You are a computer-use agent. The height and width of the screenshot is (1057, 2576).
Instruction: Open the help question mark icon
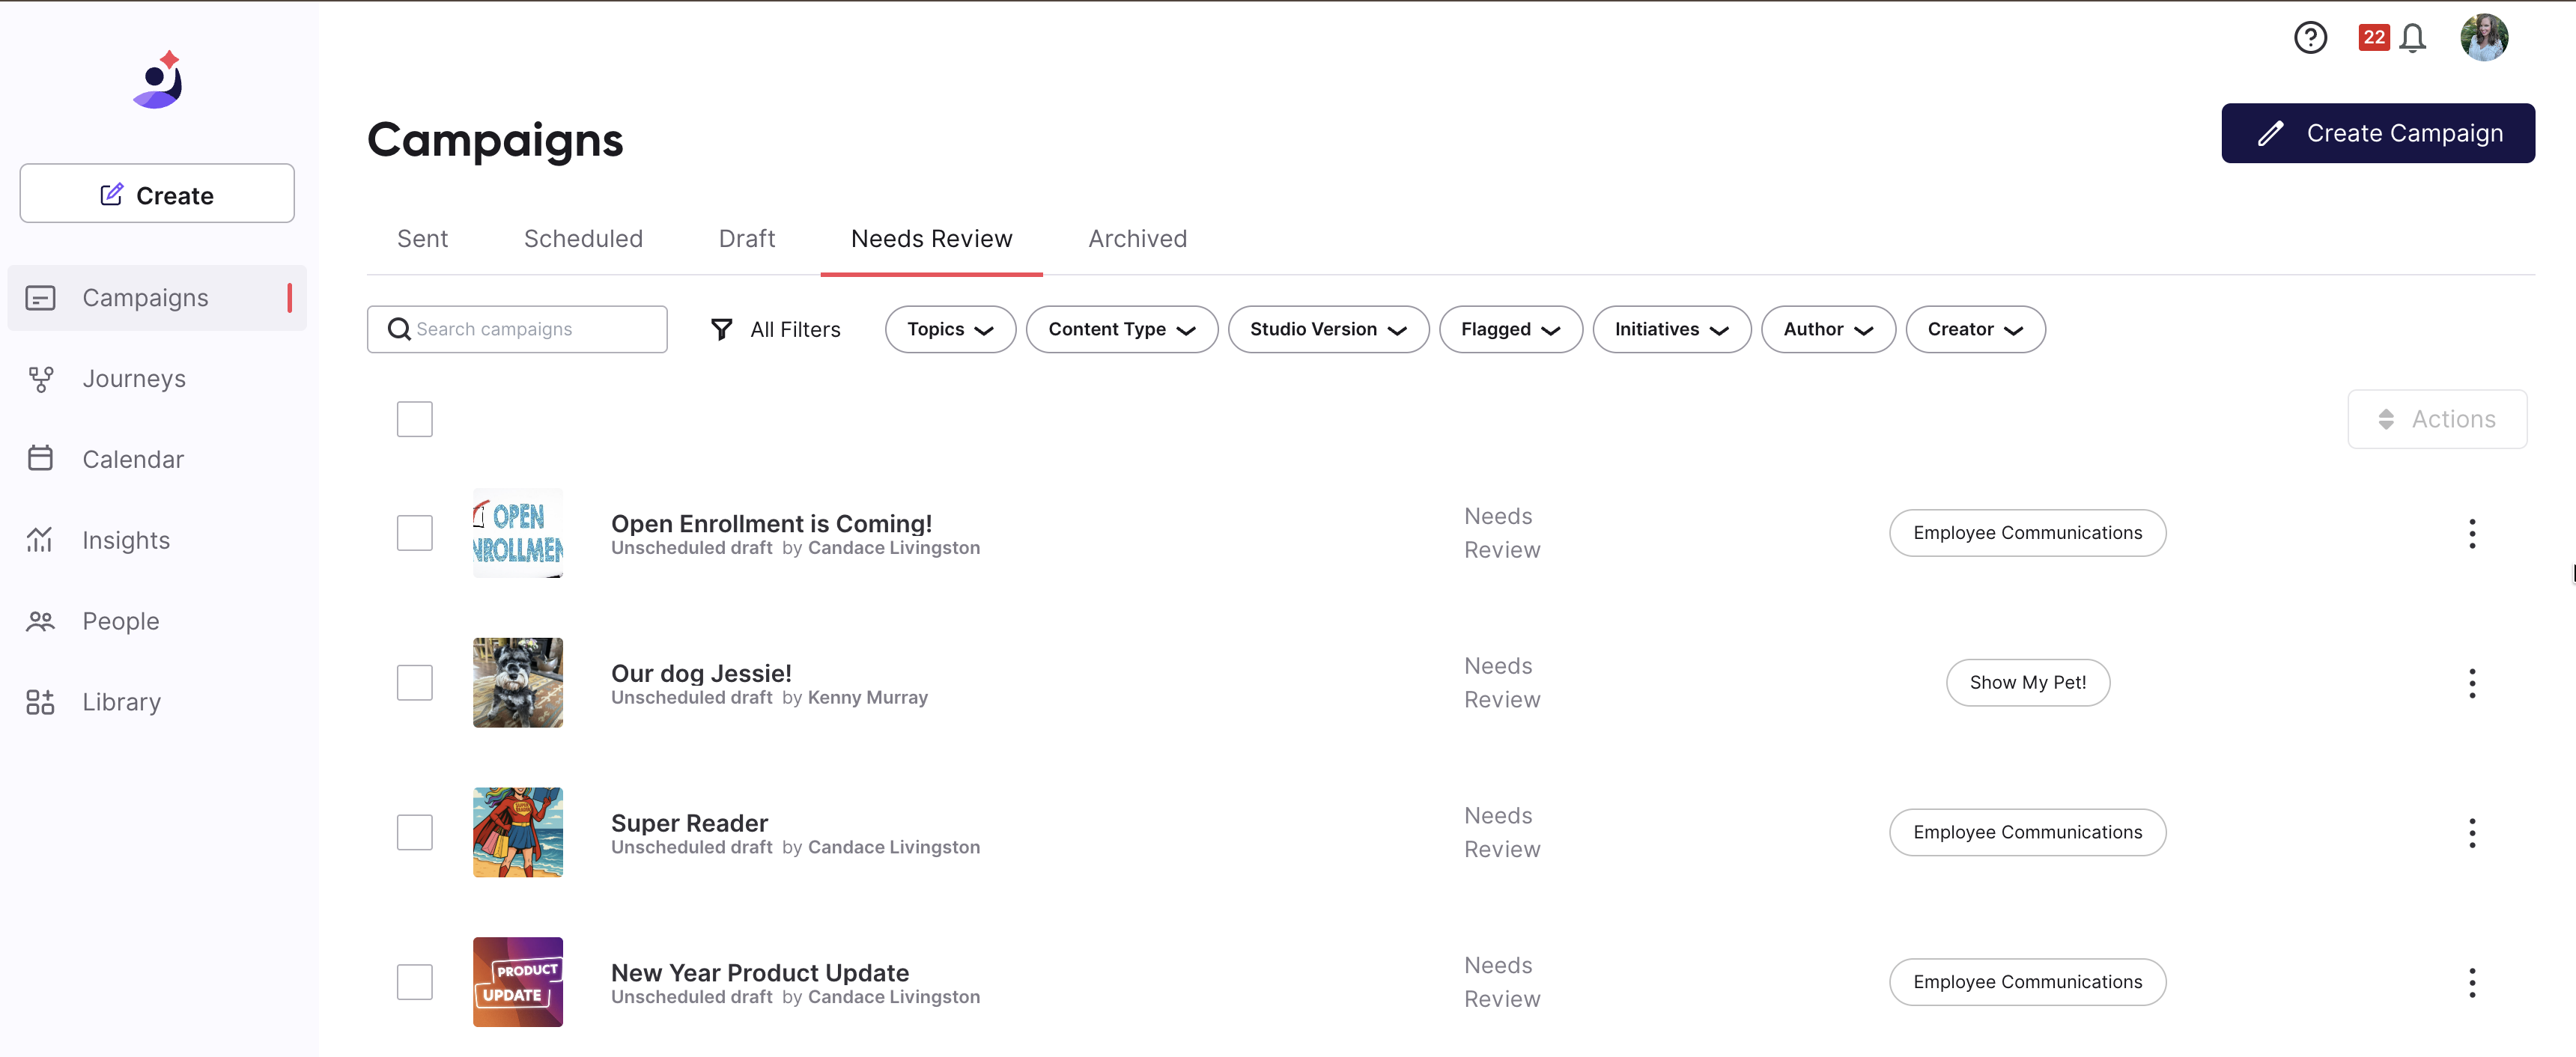(2310, 38)
